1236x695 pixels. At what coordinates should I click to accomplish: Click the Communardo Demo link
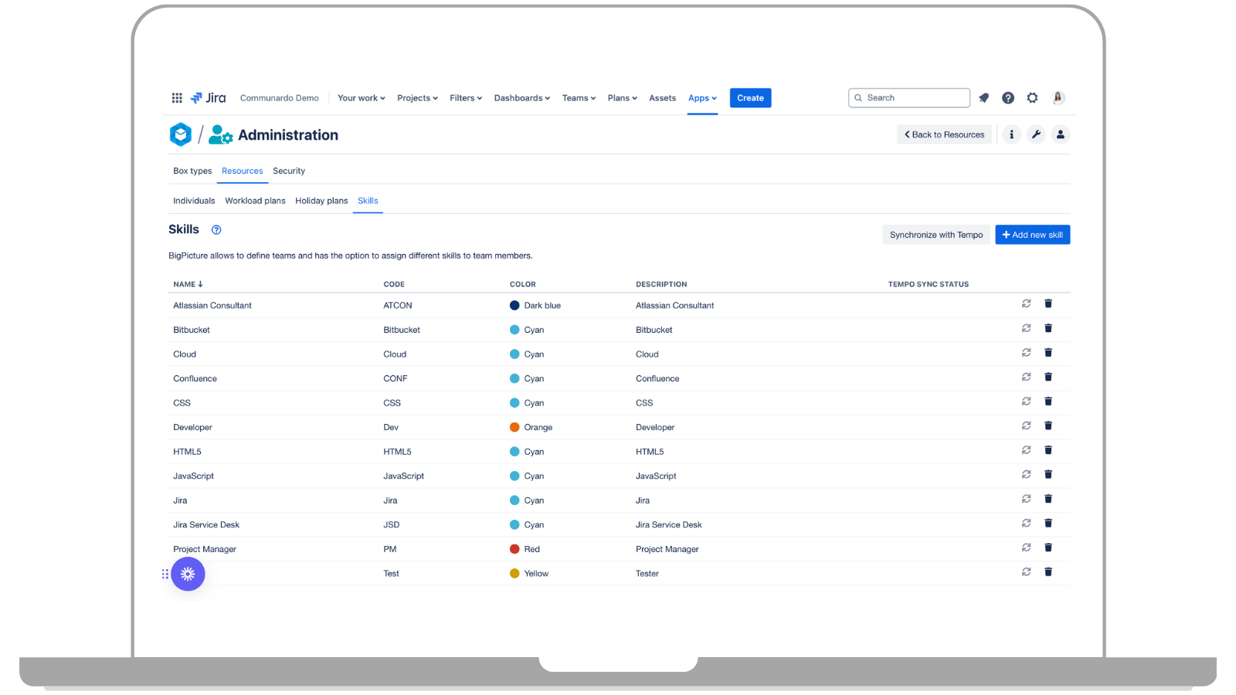280,98
